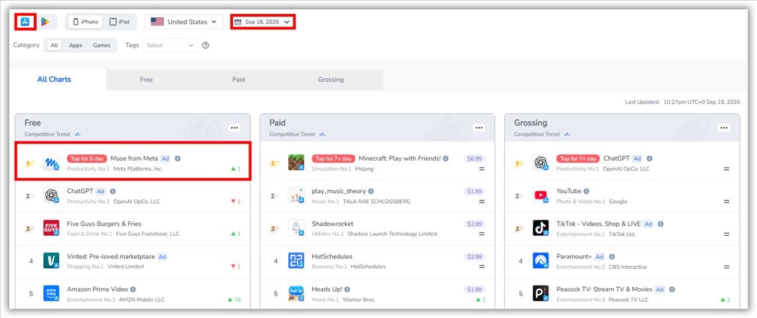Click Shadowrocket app title
757x318 pixels.
(x=333, y=224)
